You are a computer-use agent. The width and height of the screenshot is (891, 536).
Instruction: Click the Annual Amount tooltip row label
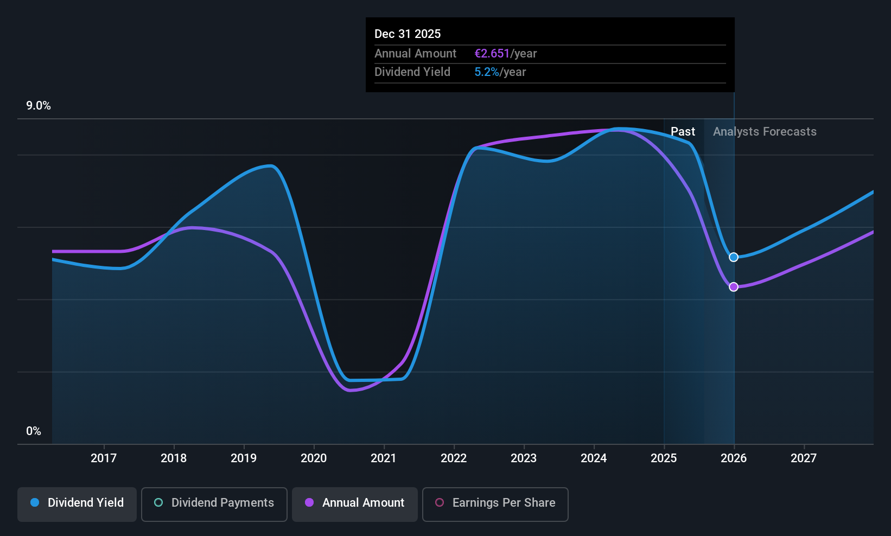(x=416, y=54)
